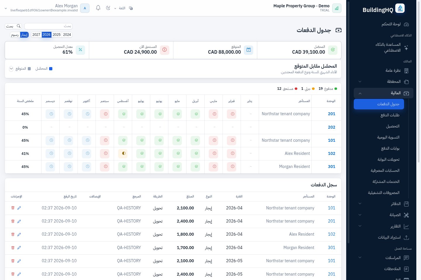Viewport: 421px width, 280px height.
Task: Open unit 301 link in the schedule grid
Action: pos(332,167)
